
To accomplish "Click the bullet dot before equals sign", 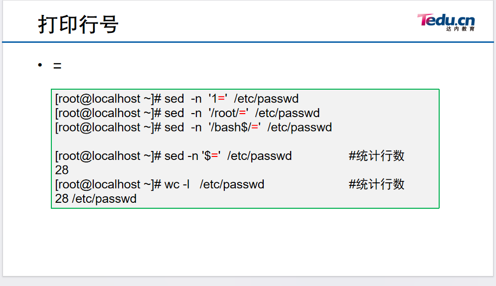I will [40, 65].
